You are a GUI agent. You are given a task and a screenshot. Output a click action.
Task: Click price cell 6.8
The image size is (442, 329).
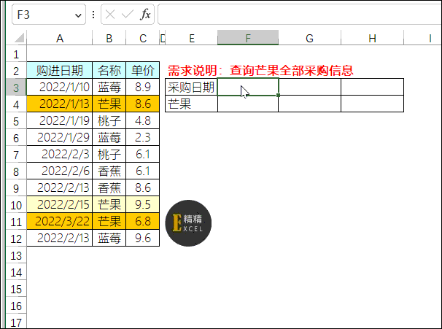point(143,221)
